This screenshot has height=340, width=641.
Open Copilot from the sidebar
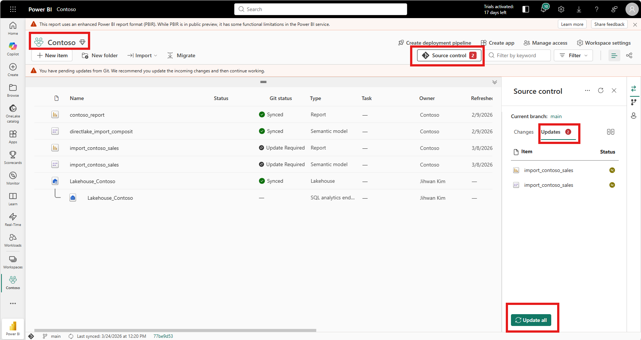click(13, 49)
